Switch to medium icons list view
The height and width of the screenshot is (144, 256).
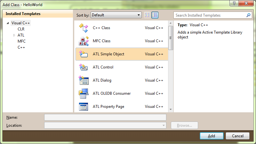click(155, 15)
